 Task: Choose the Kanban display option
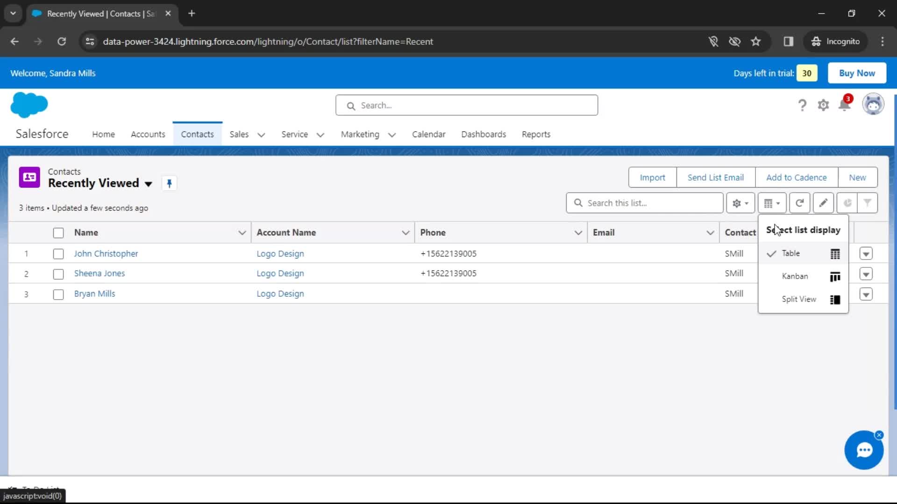(x=803, y=276)
